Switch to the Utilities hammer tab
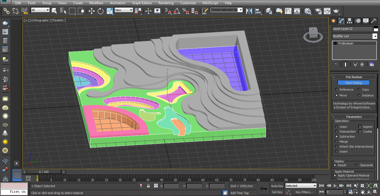Viewport: 380px width, 196px height. click(374, 21)
